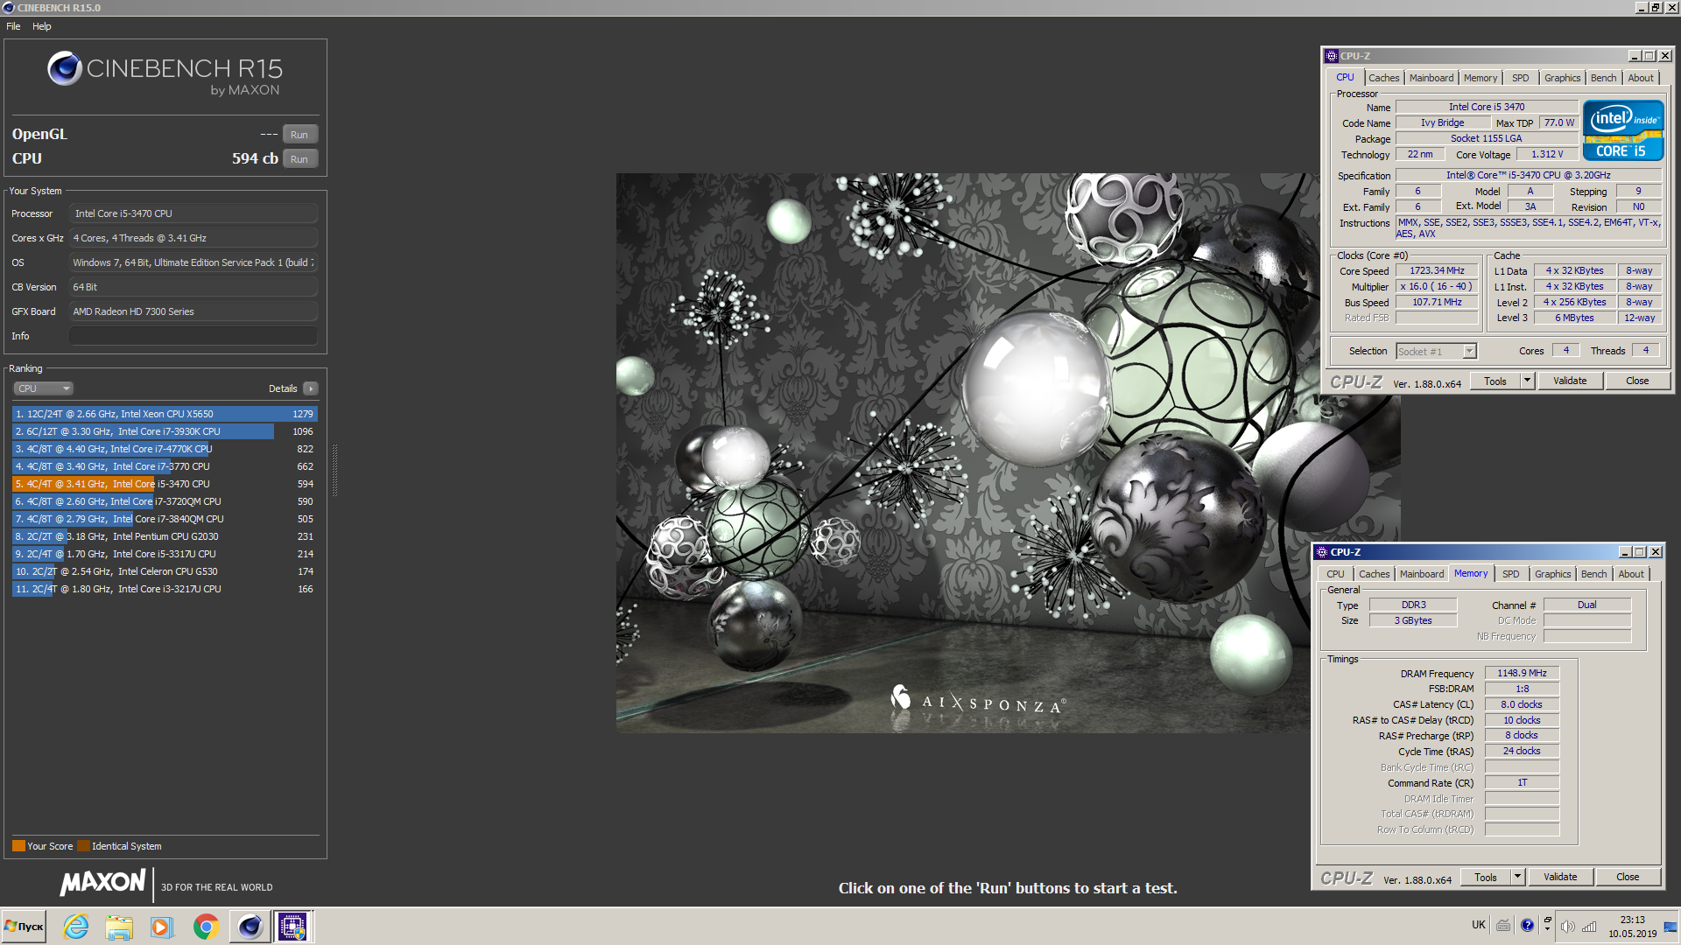Click Close in upper CPU-Z window
1681x945 pixels.
1637,381
